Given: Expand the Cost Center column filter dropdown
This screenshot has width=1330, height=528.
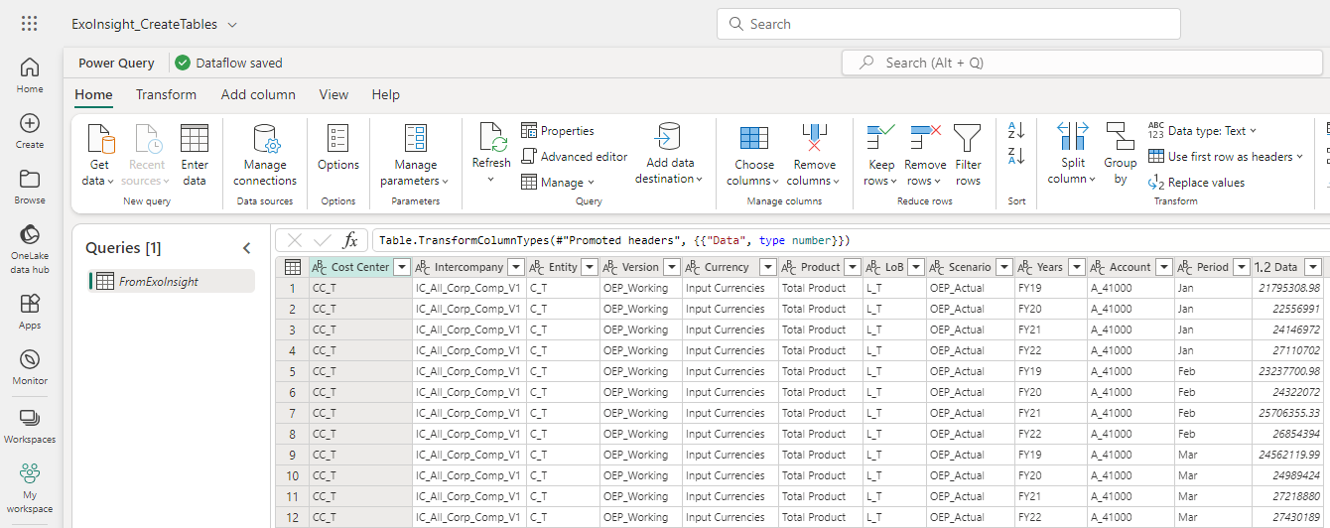Looking at the screenshot, I should tap(401, 267).
